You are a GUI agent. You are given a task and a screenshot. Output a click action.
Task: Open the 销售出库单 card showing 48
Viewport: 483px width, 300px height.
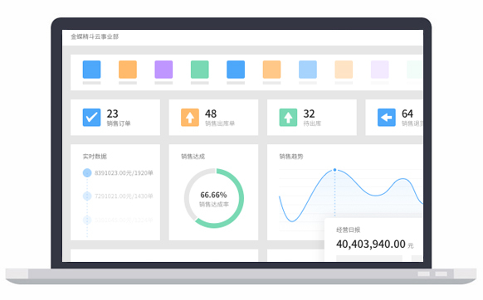tap(213, 117)
